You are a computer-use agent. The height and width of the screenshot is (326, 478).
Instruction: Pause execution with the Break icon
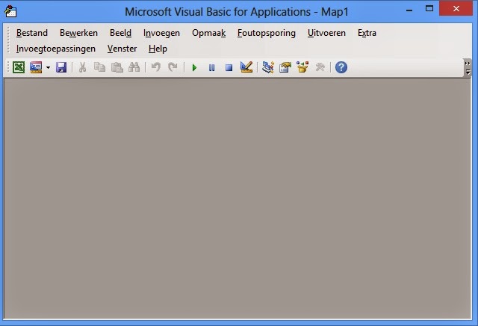coord(211,67)
